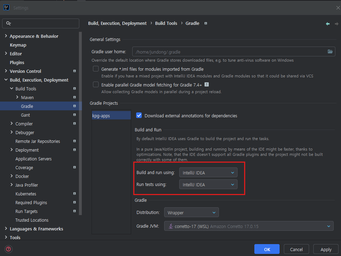341x256 pixels.
Task: Click project-level icon on Compiler row
Action: (74, 124)
